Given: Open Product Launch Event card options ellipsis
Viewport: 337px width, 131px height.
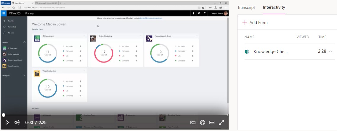Looking at the screenshot, I should click(x=197, y=36).
